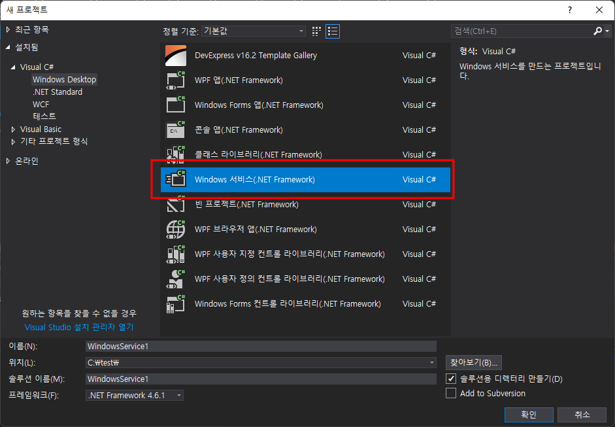Viewport: 615px width, 427px height.
Task: Click the 취소 button
Action: click(582, 415)
